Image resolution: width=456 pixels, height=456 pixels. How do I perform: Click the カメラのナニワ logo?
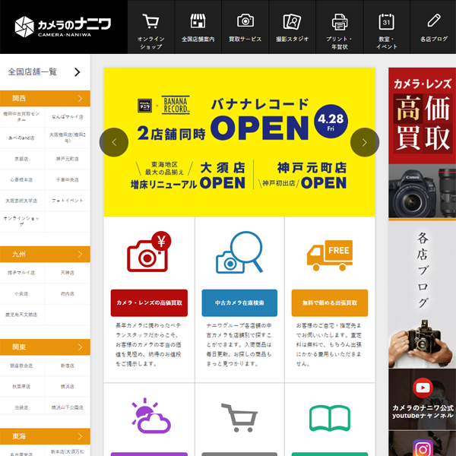63,27
